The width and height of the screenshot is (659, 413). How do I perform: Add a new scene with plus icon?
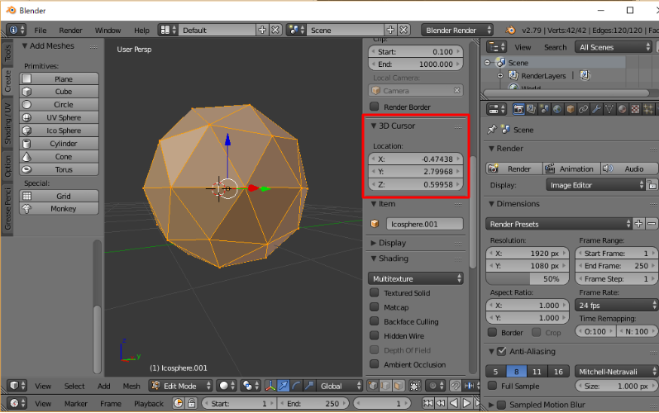click(x=390, y=30)
